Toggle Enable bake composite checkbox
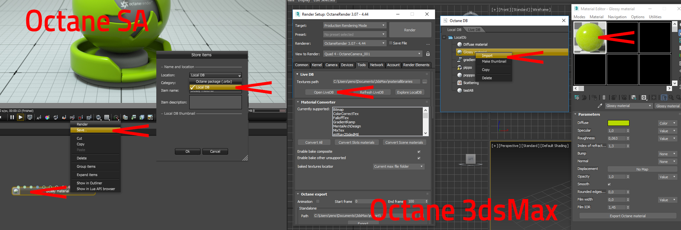This screenshot has height=230, width=681. click(419, 152)
